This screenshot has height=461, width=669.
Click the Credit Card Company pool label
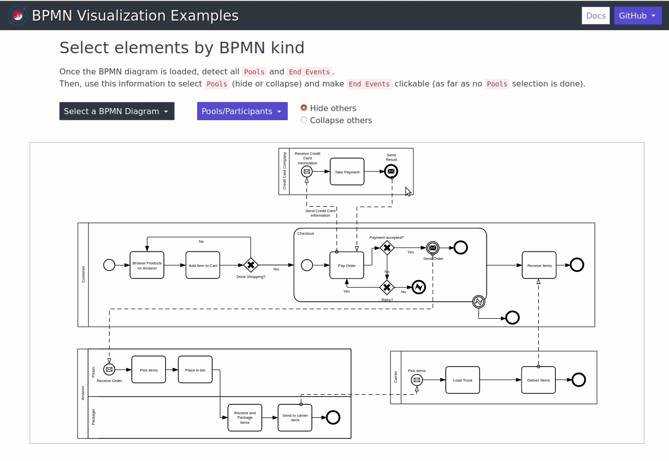click(284, 171)
